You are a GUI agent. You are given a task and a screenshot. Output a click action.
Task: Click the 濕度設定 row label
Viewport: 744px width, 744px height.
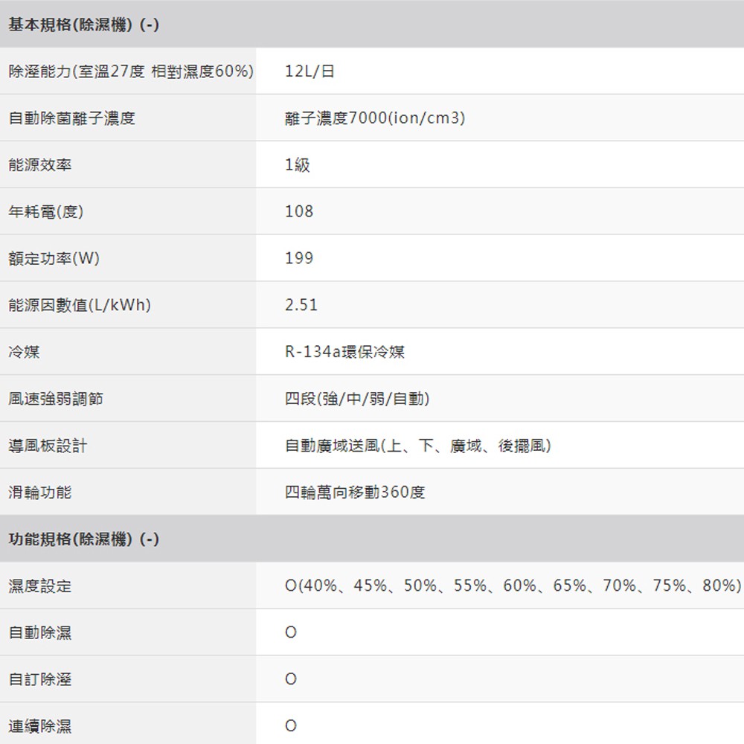point(40,586)
